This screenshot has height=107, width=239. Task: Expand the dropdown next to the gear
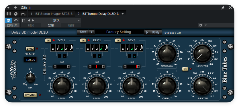(206, 25)
